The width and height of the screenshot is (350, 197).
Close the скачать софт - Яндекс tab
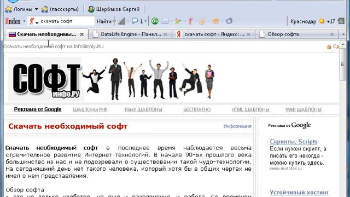(x=248, y=34)
